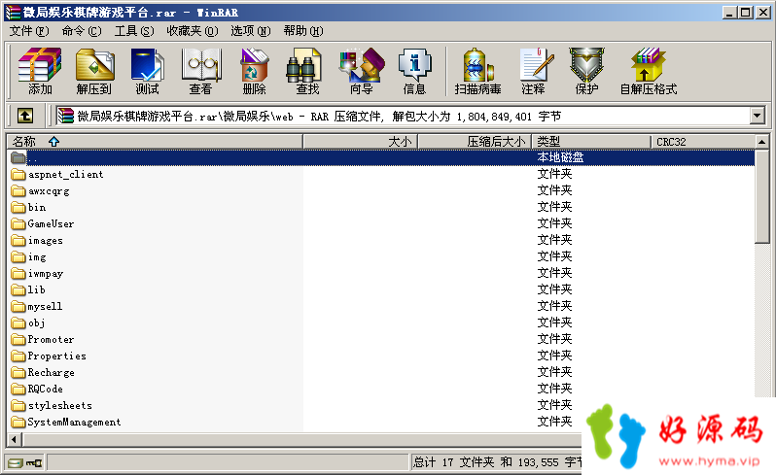Sort by 压缩后大小 column header
Image resolution: width=776 pixels, height=475 pixels.
click(475, 142)
